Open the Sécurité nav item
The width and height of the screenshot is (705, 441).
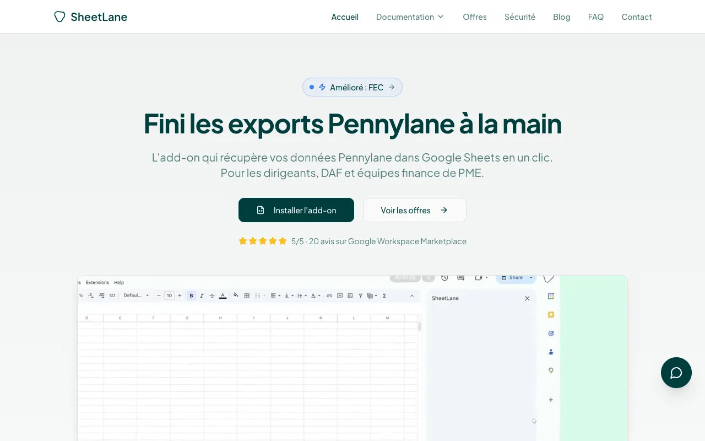(x=520, y=17)
